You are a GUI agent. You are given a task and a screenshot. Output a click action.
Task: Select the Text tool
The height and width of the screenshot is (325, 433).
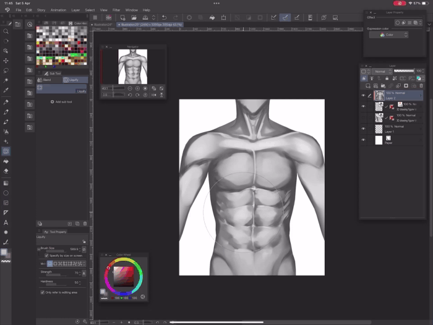pyautogui.click(x=6, y=222)
